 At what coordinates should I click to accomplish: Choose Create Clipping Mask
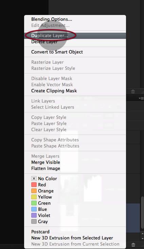tap(54, 91)
